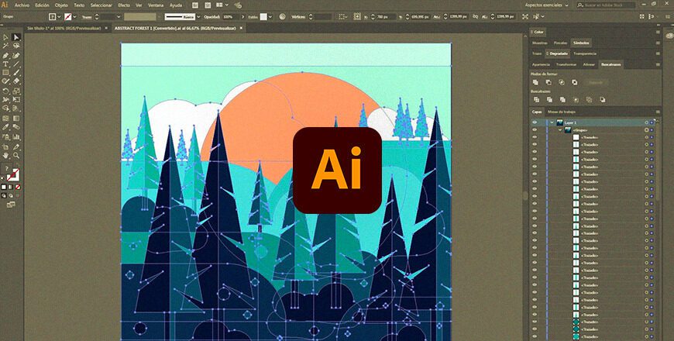Screen dimensions: 674x341
Task: Open the stroke weight dropdown
Action: coord(119,16)
